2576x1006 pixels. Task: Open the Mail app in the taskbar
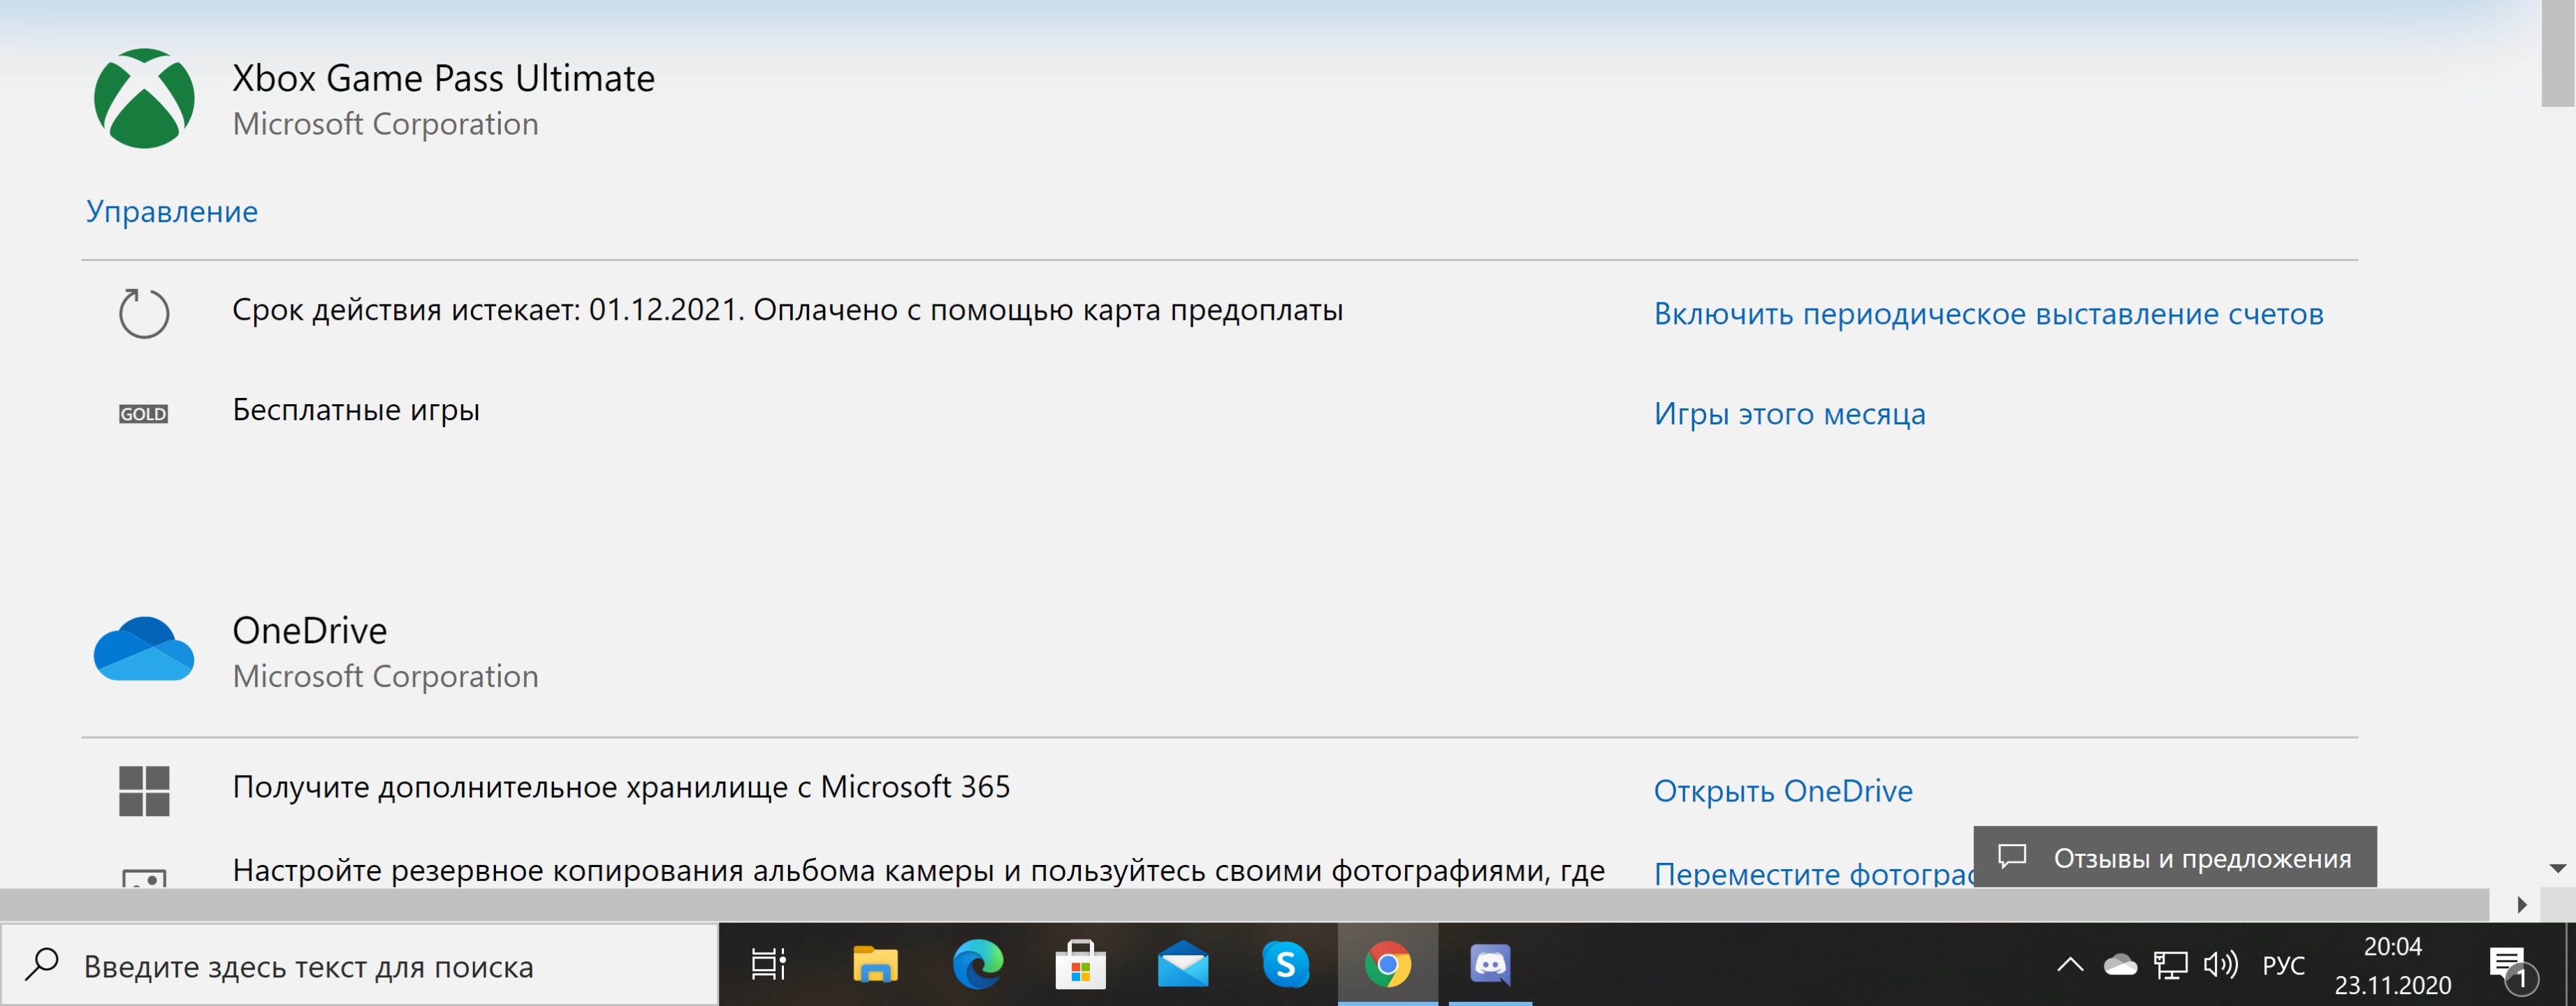1183,965
